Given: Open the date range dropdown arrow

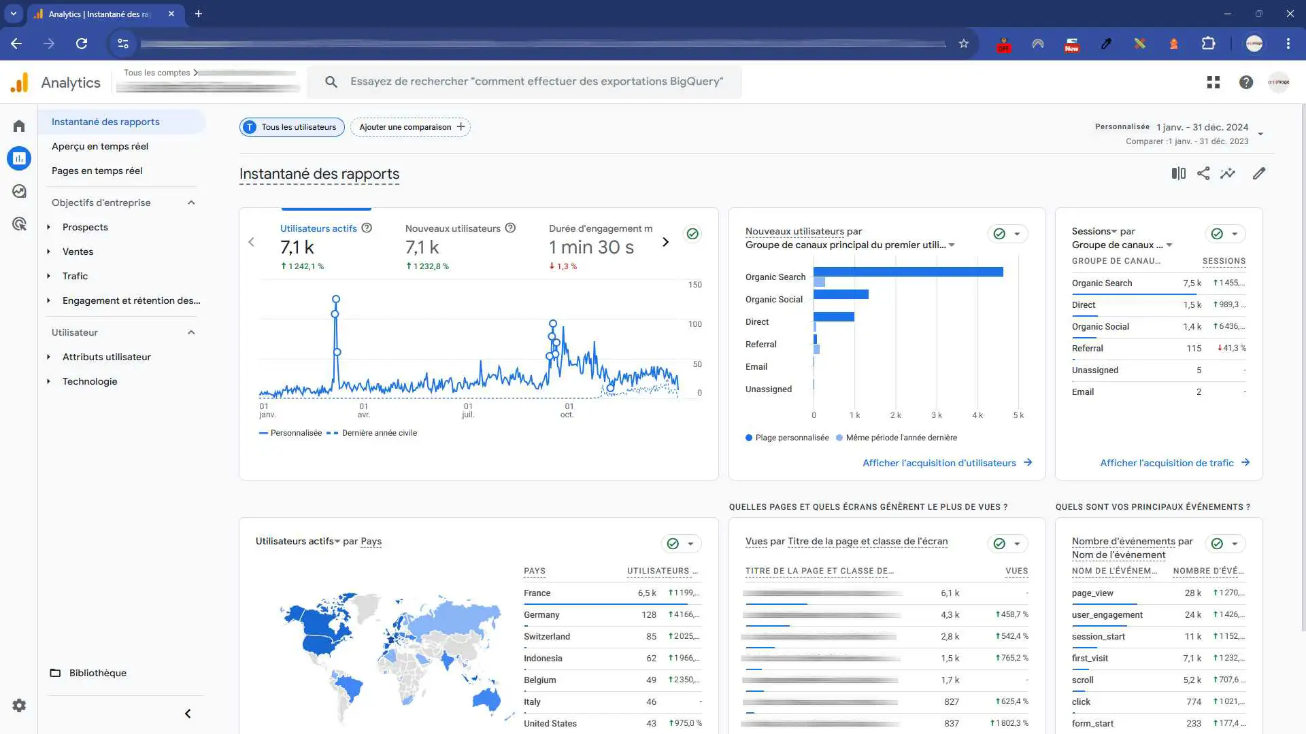Looking at the screenshot, I should click(1260, 134).
